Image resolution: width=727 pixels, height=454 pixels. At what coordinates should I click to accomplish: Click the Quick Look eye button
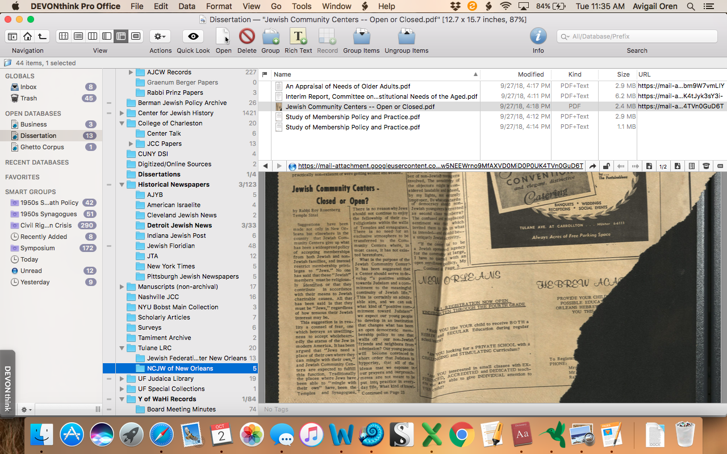click(193, 36)
